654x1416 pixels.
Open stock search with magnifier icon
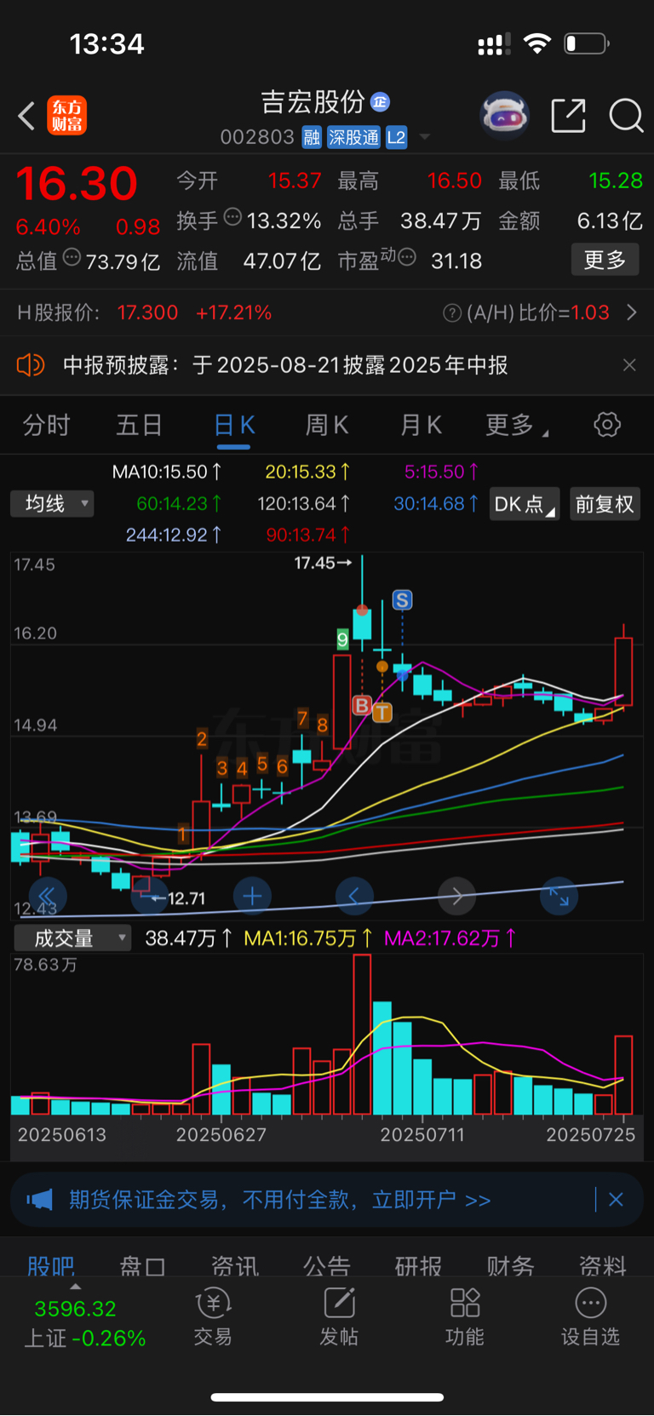tap(626, 115)
